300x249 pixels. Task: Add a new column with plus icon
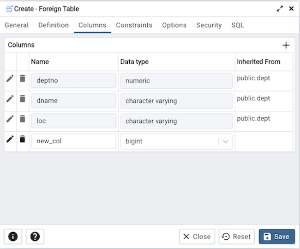tap(286, 45)
